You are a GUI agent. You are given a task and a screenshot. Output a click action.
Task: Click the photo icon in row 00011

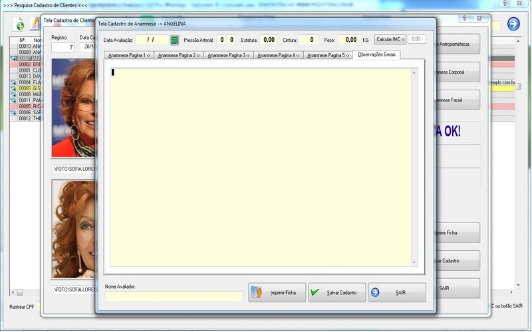click(x=13, y=101)
